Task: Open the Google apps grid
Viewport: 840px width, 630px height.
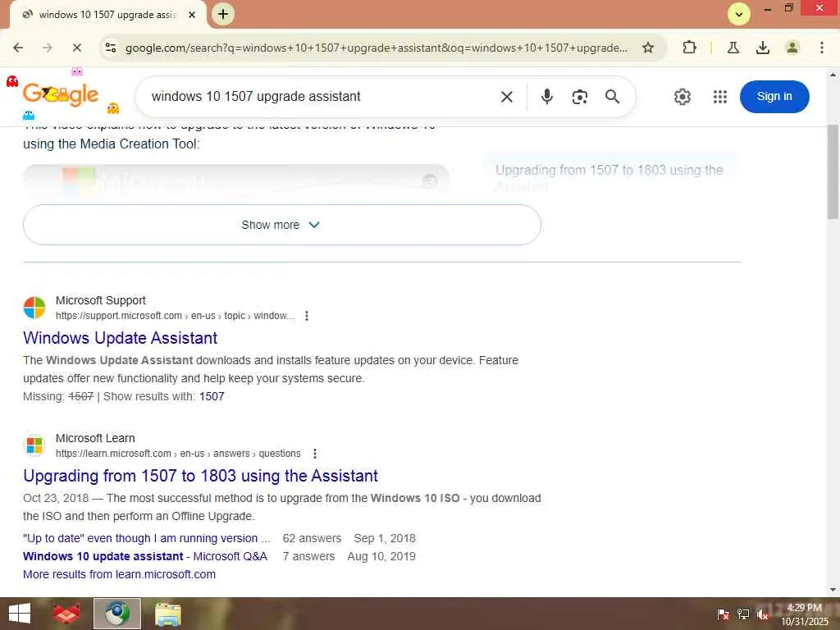Action: (720, 97)
